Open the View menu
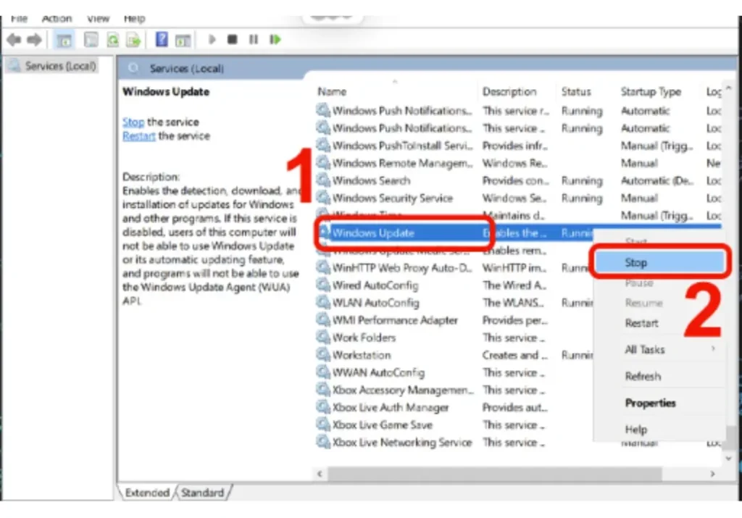Image resolution: width=742 pixels, height=518 pixels. [98, 19]
